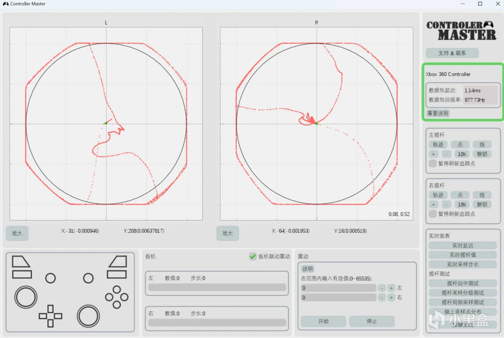
Task: Click the D-pad down square
Action: [x=50, y=323]
